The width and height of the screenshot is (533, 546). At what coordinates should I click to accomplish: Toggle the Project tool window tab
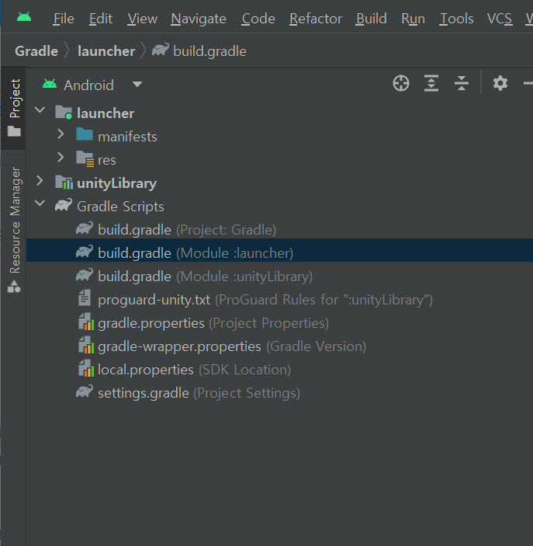click(x=13, y=108)
